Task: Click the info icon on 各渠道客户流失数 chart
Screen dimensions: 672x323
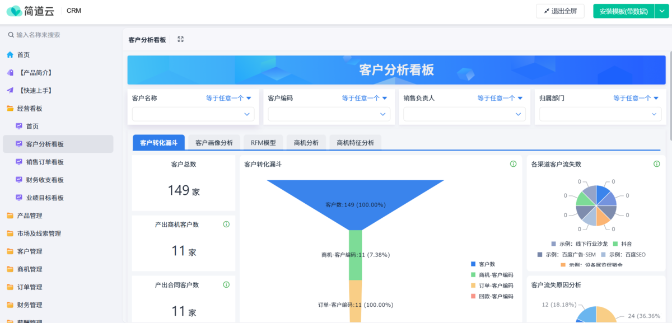Action: [656, 162]
